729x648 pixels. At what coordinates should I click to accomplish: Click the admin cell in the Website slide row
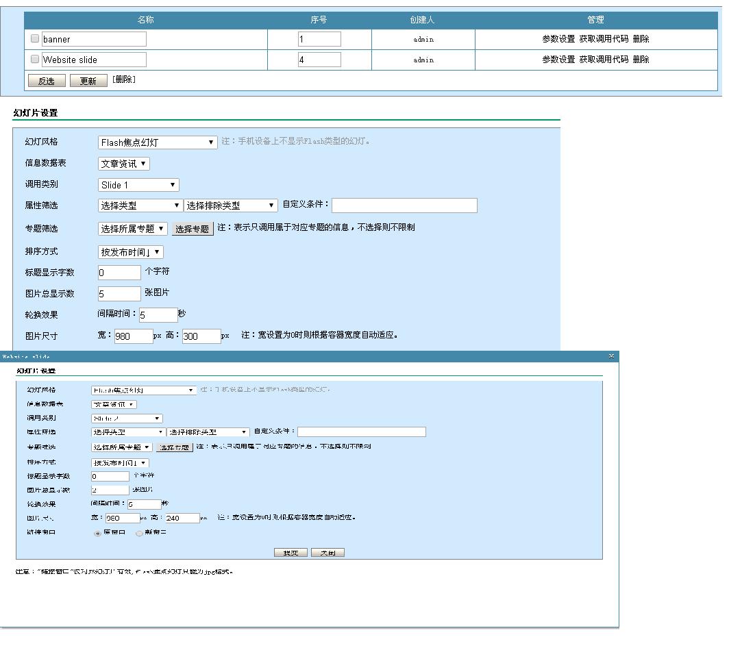(x=423, y=60)
